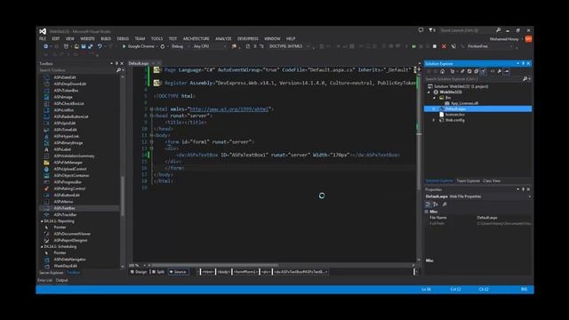Click the signed-in user name Mohamed
The image size is (569, 320).
click(x=504, y=39)
